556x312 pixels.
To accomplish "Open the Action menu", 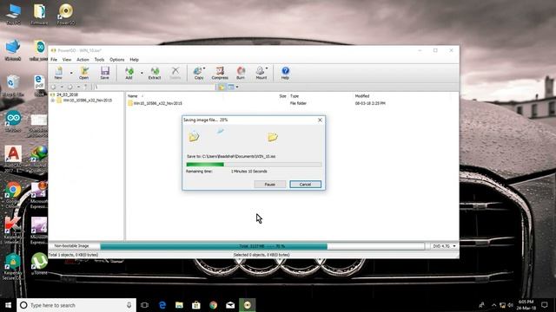I will [x=83, y=60].
